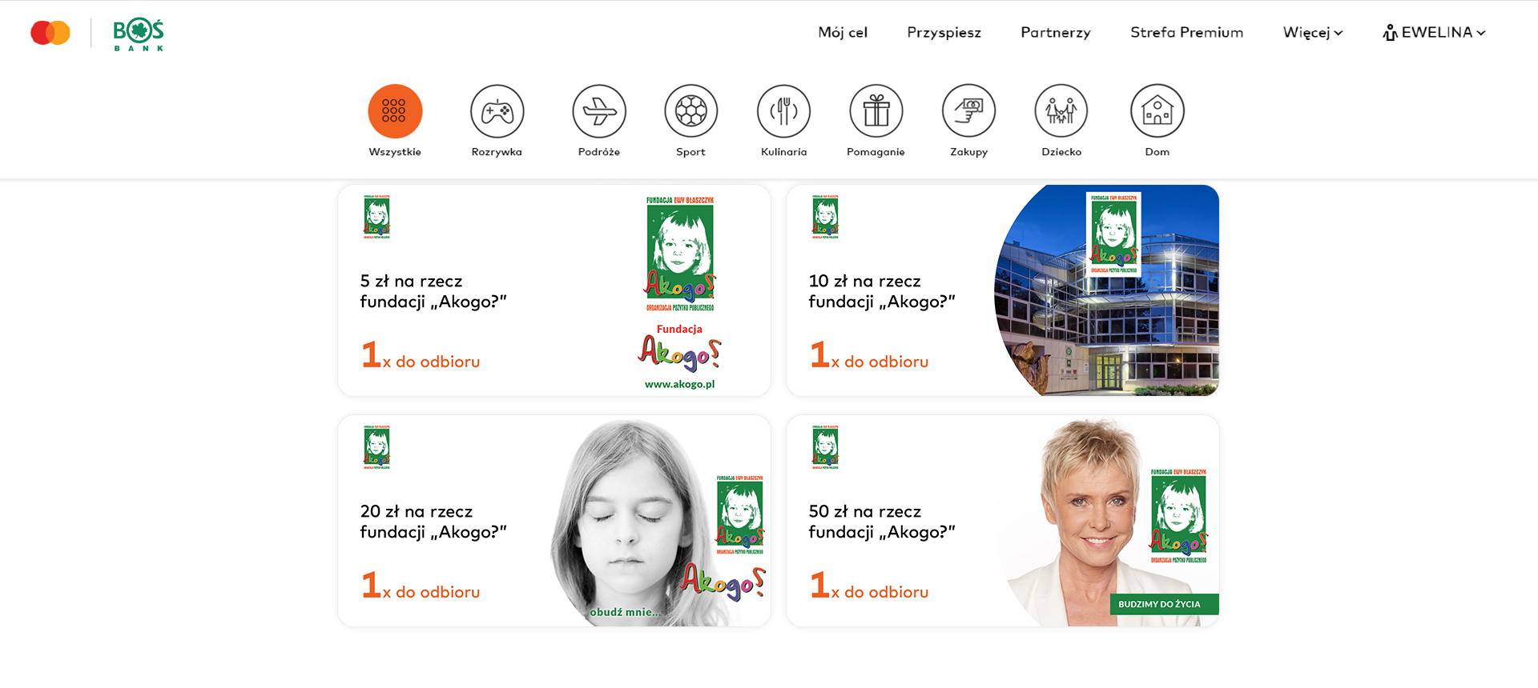1538x688 pixels.
Task: Open the Rozrywka gamepad category
Action: (x=497, y=111)
